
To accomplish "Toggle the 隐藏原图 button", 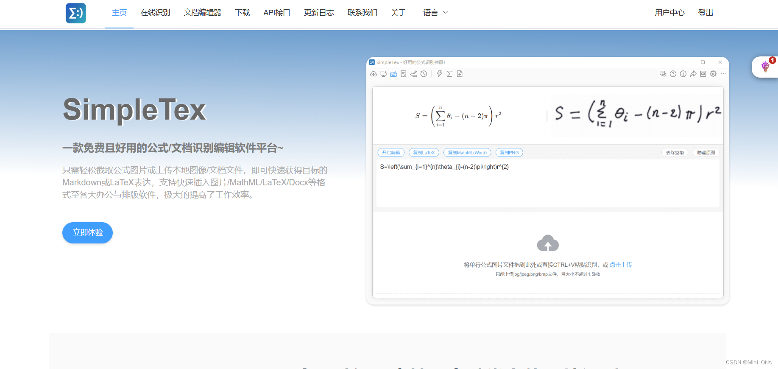I will click(x=706, y=153).
